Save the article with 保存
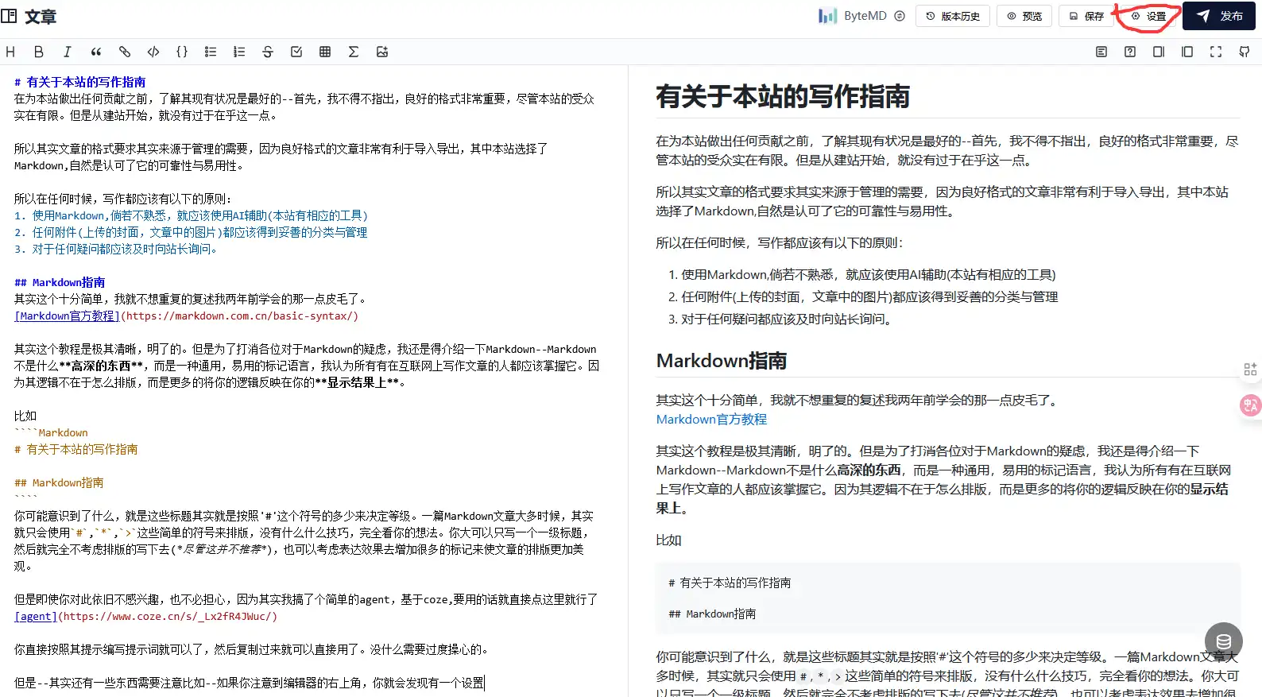Viewport: 1262px width, 697px height. click(x=1086, y=16)
